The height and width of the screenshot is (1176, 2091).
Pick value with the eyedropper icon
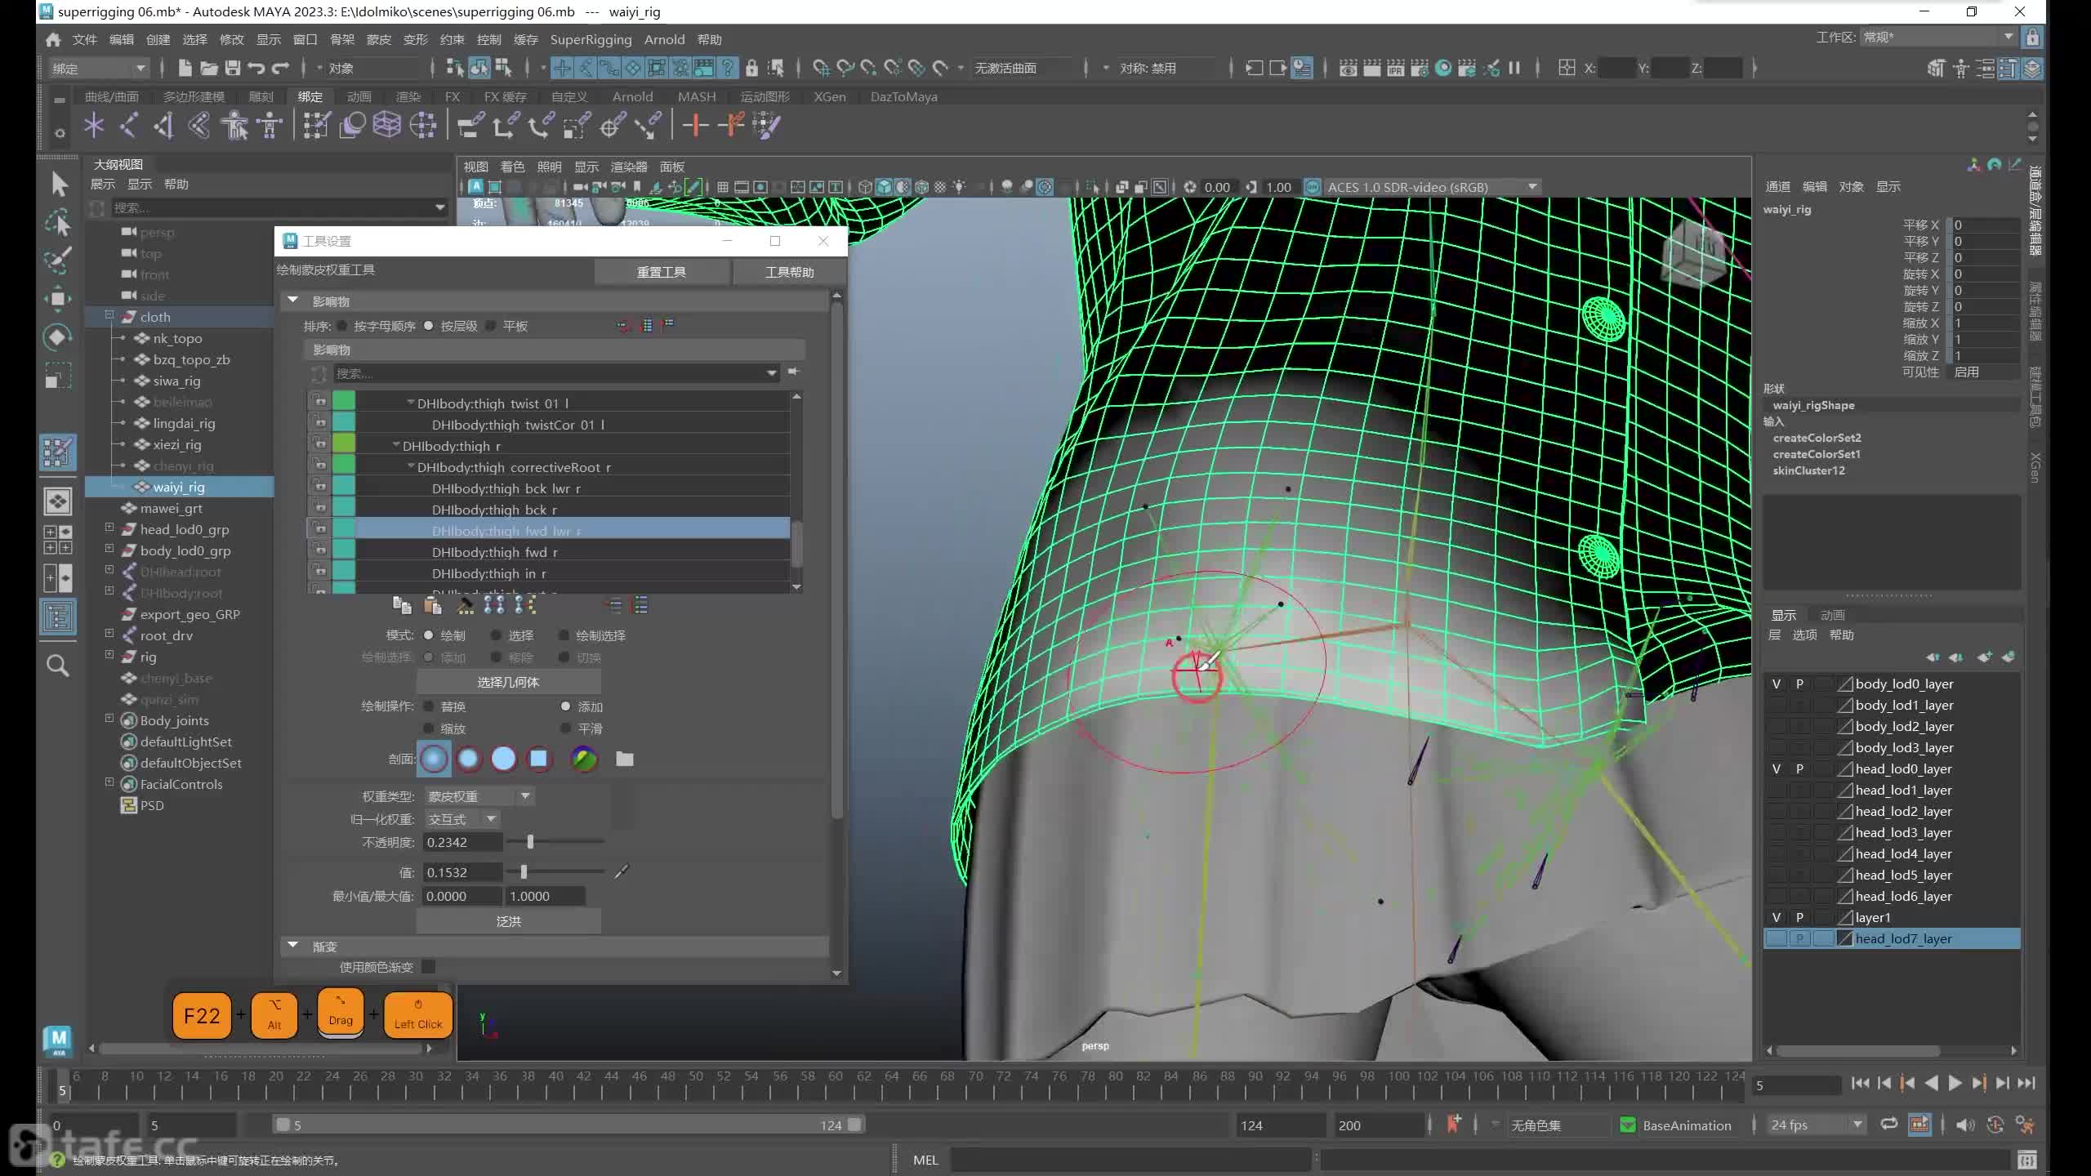622,872
